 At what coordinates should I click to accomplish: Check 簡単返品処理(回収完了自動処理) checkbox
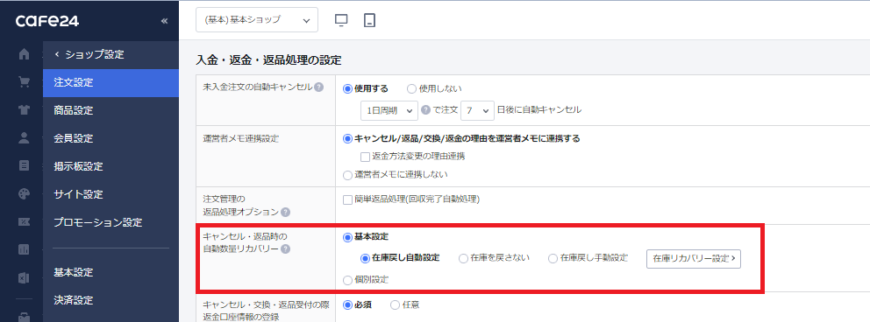pyautogui.click(x=348, y=199)
